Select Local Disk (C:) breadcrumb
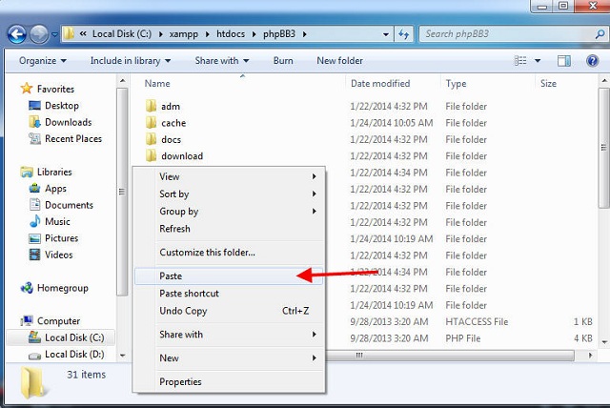 coord(122,34)
